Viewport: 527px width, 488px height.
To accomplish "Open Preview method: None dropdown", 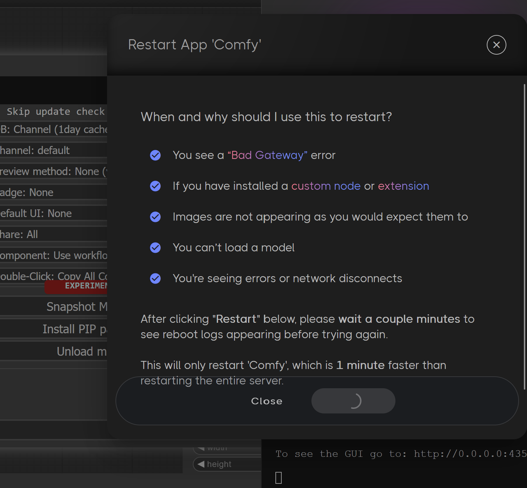I will (54, 172).
